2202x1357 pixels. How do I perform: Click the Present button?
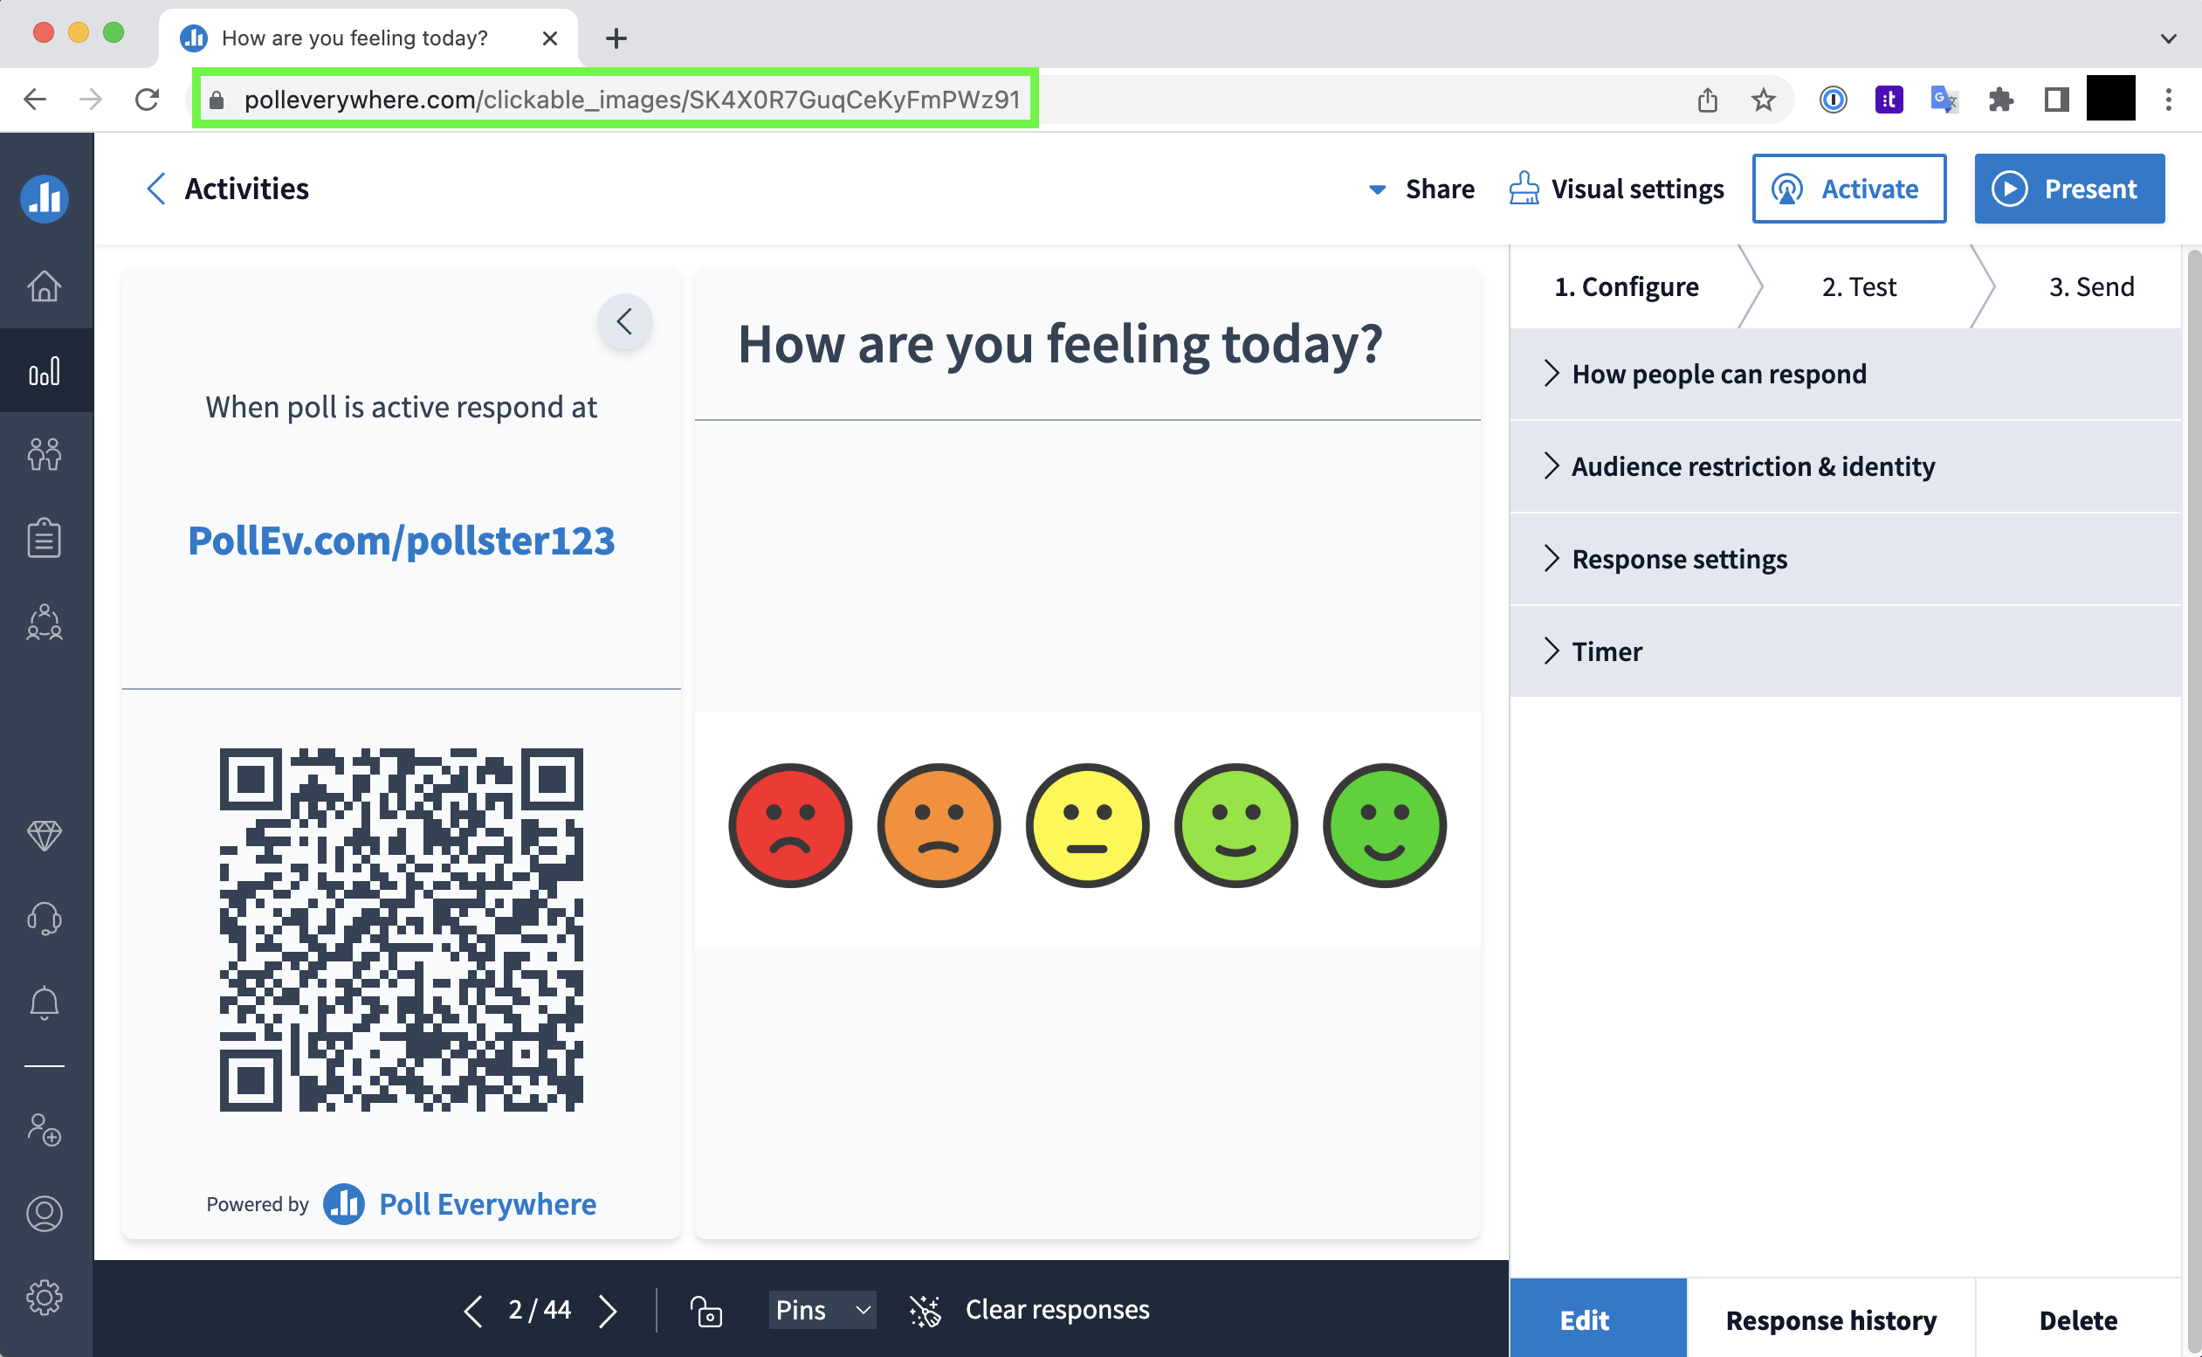tap(2069, 189)
